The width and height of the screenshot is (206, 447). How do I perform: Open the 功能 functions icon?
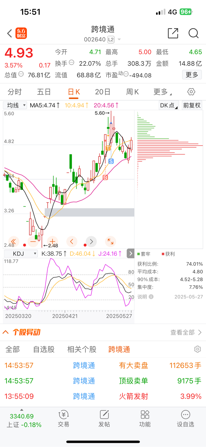click(x=145, y=419)
